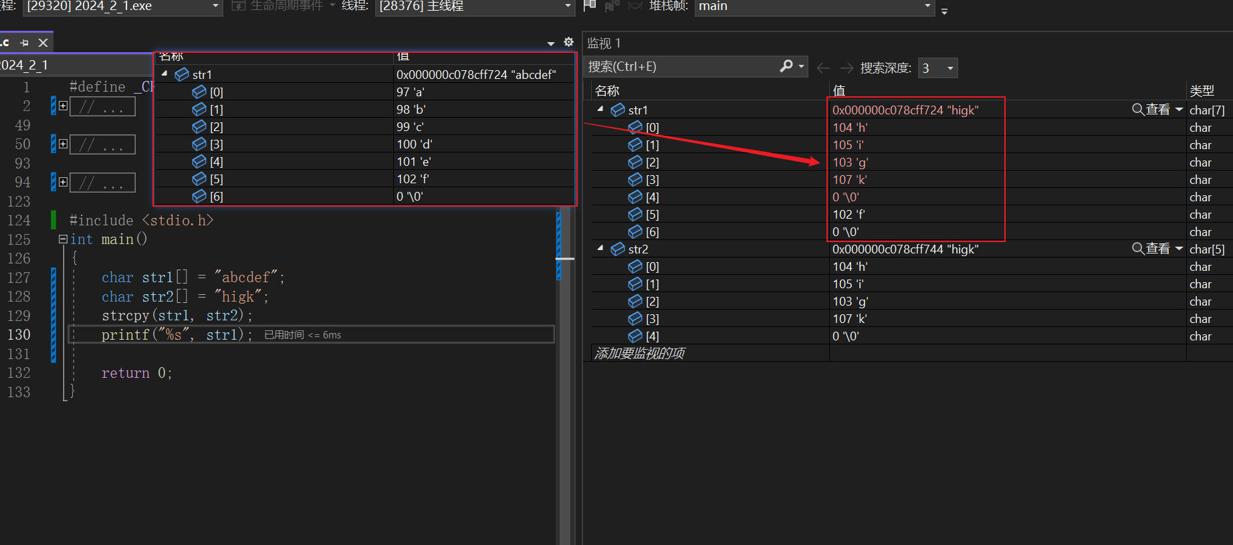This screenshot has height=545, width=1233.
Task: Close the source file tab
Action: pyautogui.click(x=43, y=43)
